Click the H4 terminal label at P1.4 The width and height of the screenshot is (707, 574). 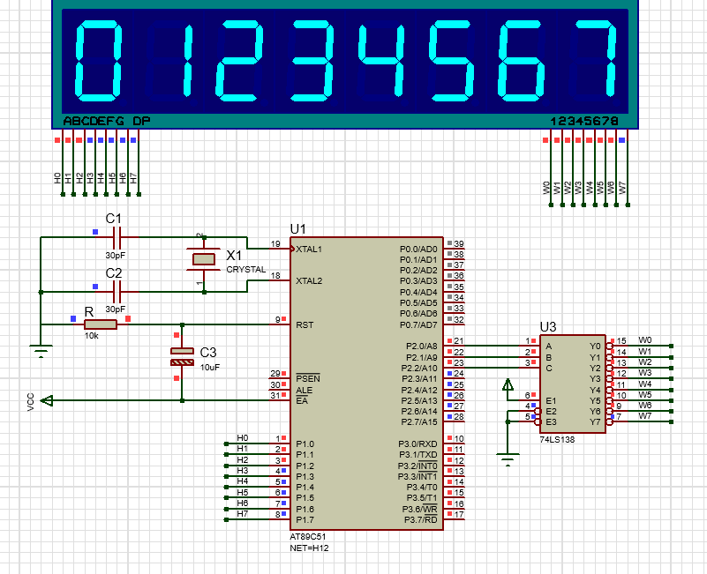(x=243, y=481)
